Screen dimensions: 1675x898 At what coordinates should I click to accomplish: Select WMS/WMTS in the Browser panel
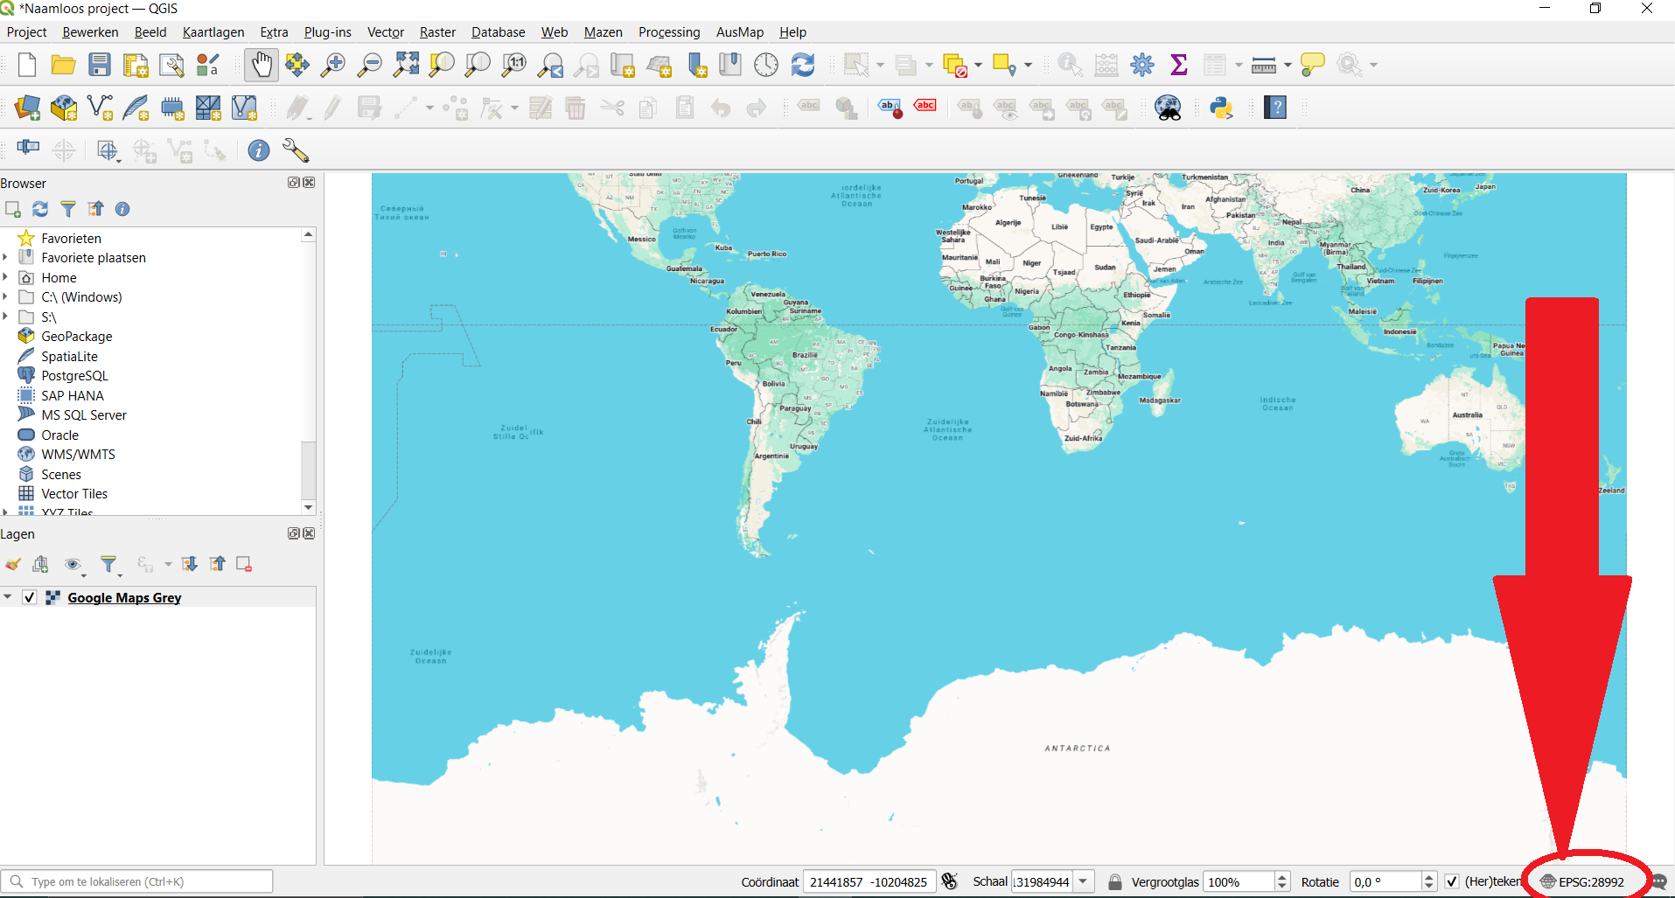78,455
